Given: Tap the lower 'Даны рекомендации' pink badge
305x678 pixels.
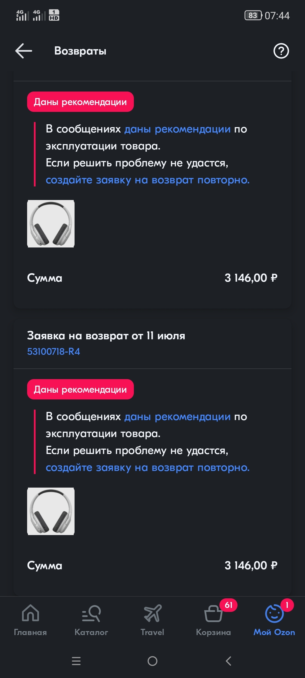Looking at the screenshot, I should pos(80,389).
